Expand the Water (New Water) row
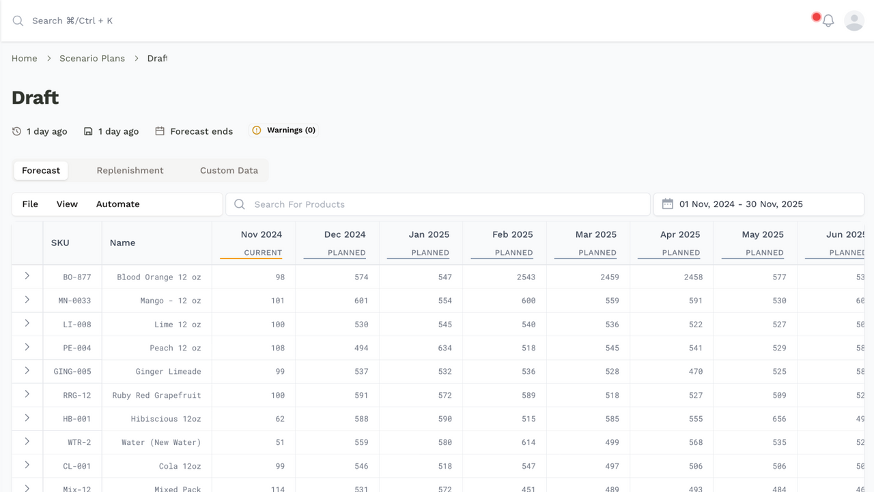874x492 pixels. click(x=27, y=441)
